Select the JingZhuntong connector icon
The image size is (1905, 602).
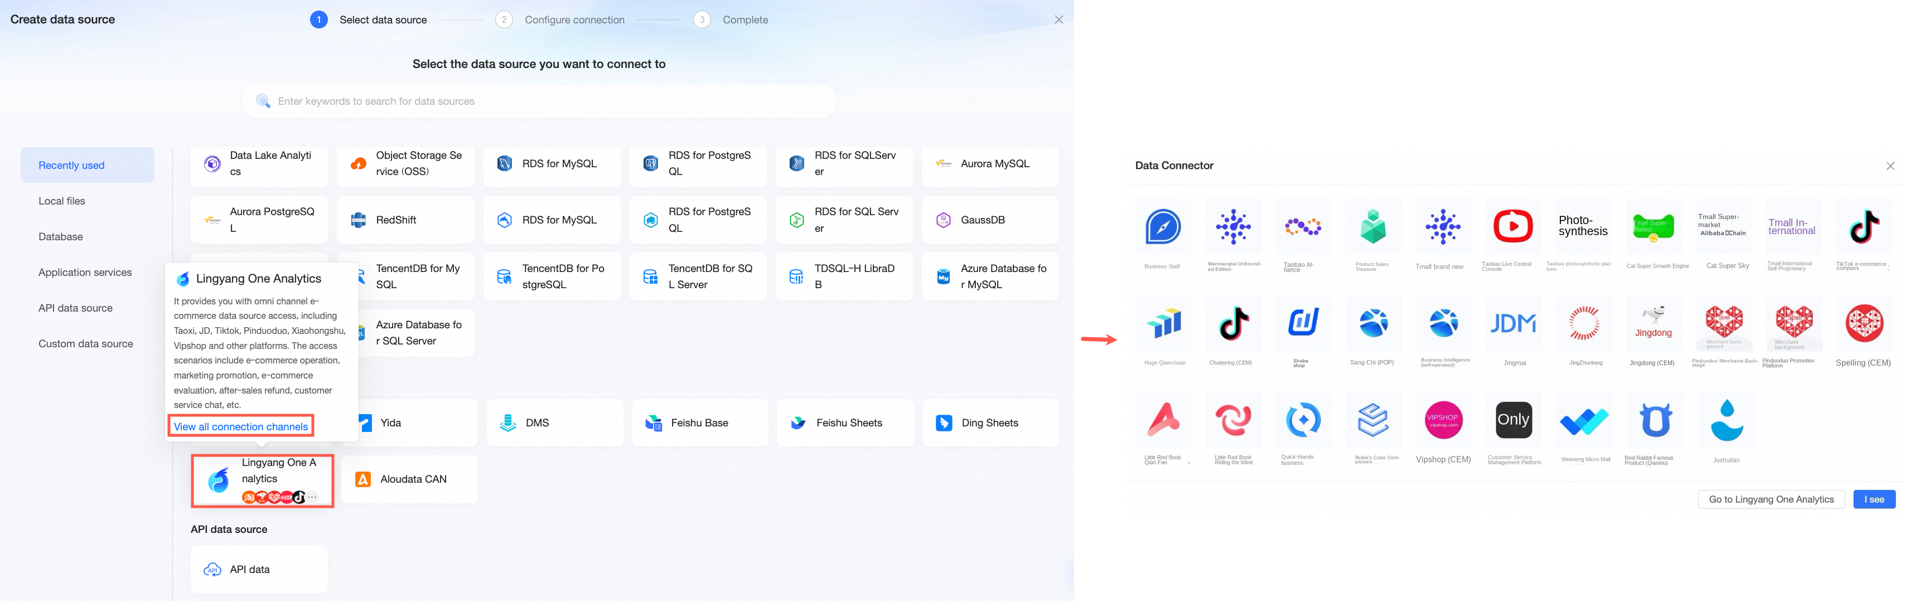1583,323
